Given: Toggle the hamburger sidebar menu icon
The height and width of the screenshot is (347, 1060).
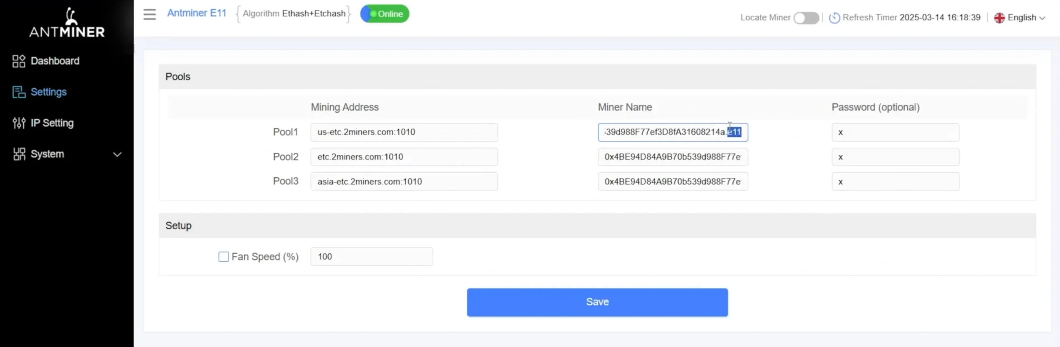Looking at the screenshot, I should [x=149, y=14].
